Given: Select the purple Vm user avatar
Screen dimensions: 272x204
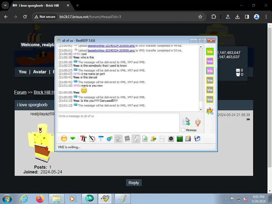Looking at the screenshot, I should pos(210,61).
